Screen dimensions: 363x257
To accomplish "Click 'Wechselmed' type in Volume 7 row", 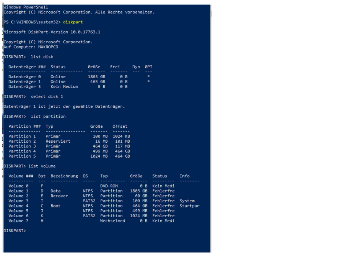I will click(x=113, y=221).
